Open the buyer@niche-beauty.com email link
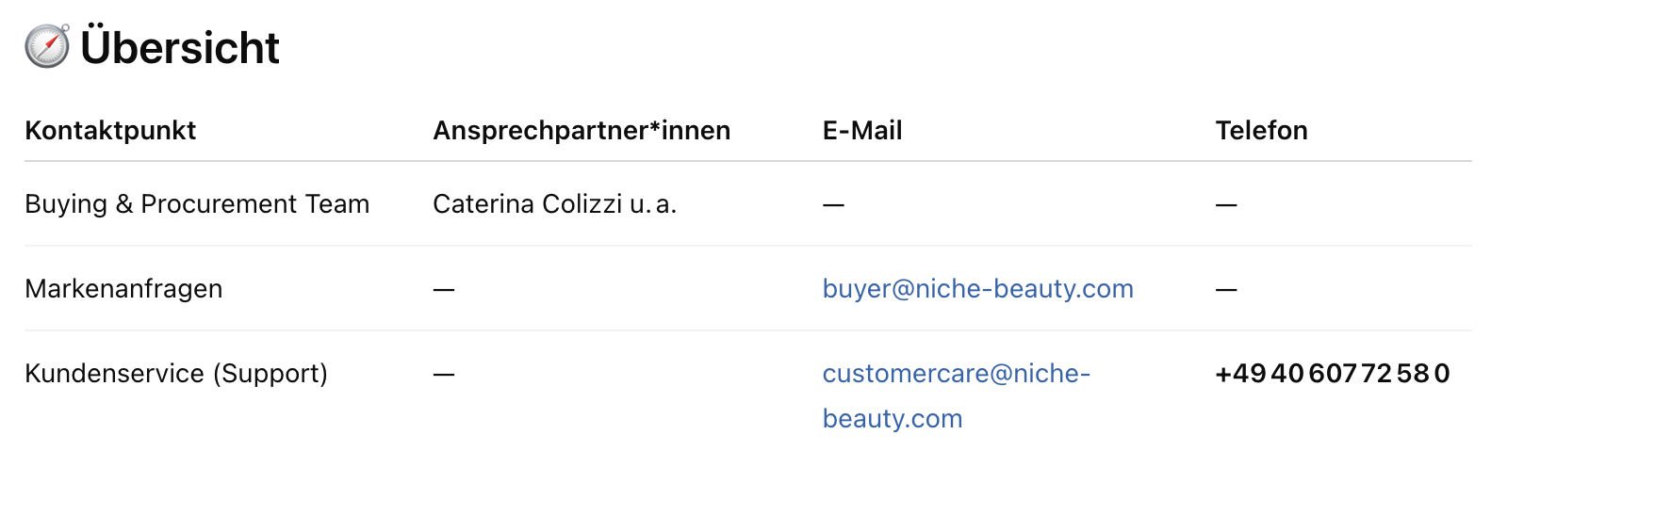Screen dimensions: 1655x531 (977, 289)
